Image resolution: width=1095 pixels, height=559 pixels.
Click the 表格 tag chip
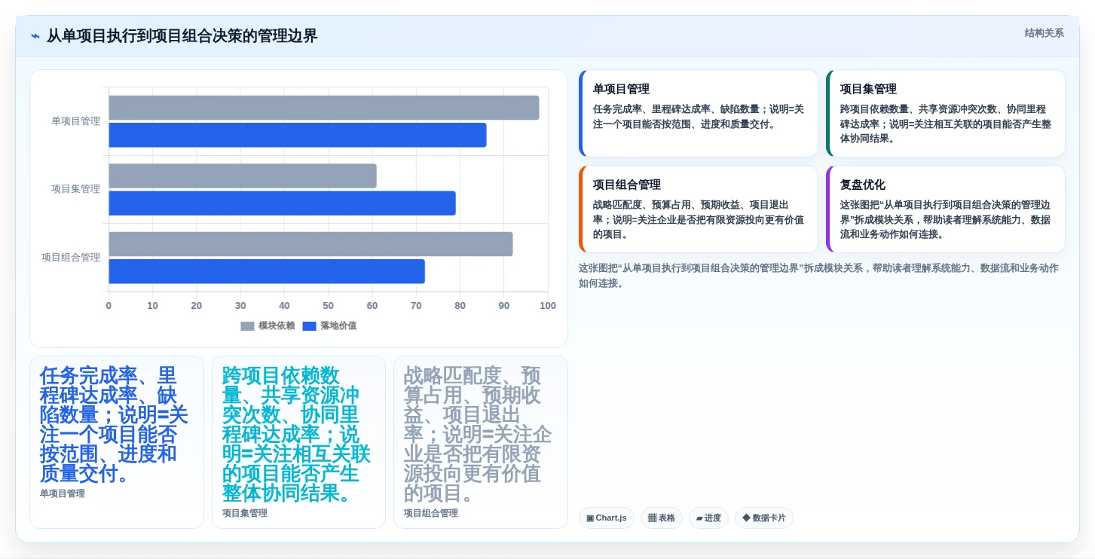pos(662,518)
